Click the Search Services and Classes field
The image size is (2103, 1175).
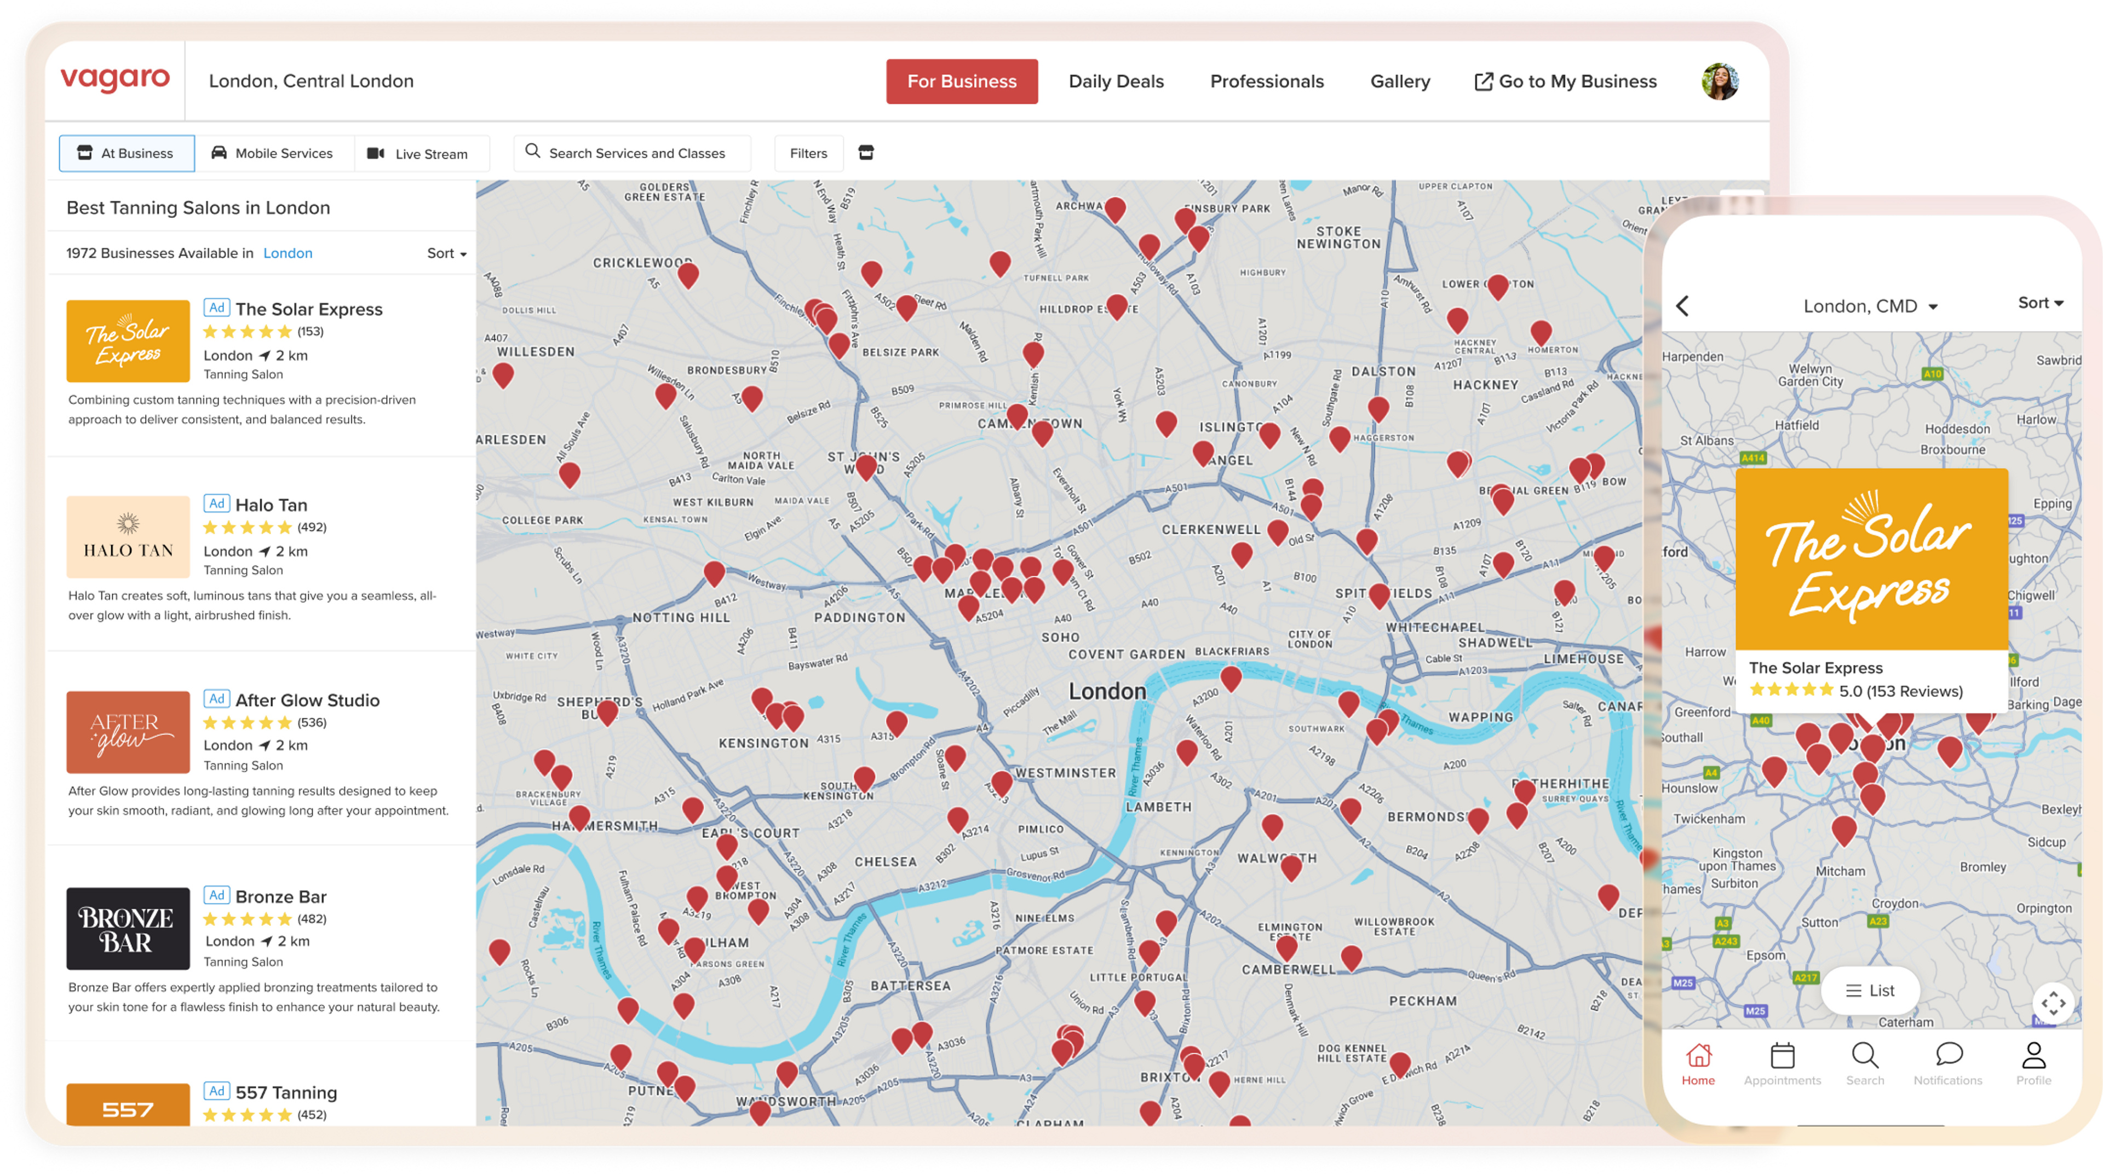(x=632, y=153)
